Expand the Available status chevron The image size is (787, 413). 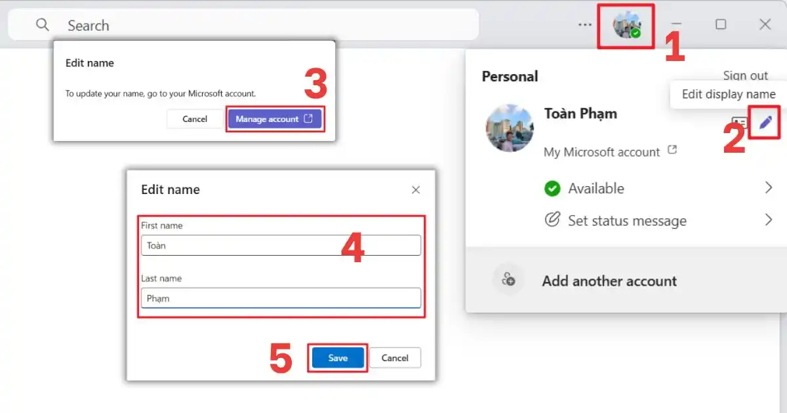(769, 188)
